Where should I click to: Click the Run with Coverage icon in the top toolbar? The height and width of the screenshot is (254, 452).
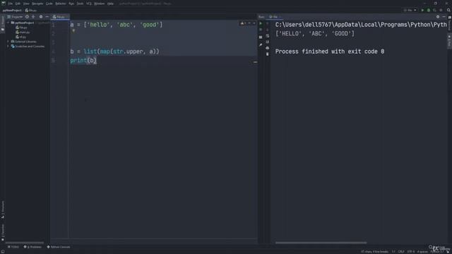[435, 11]
